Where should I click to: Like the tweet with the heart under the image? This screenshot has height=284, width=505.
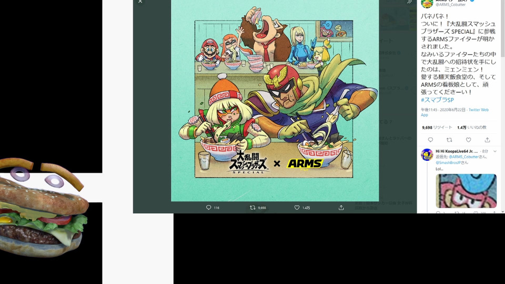click(x=297, y=208)
